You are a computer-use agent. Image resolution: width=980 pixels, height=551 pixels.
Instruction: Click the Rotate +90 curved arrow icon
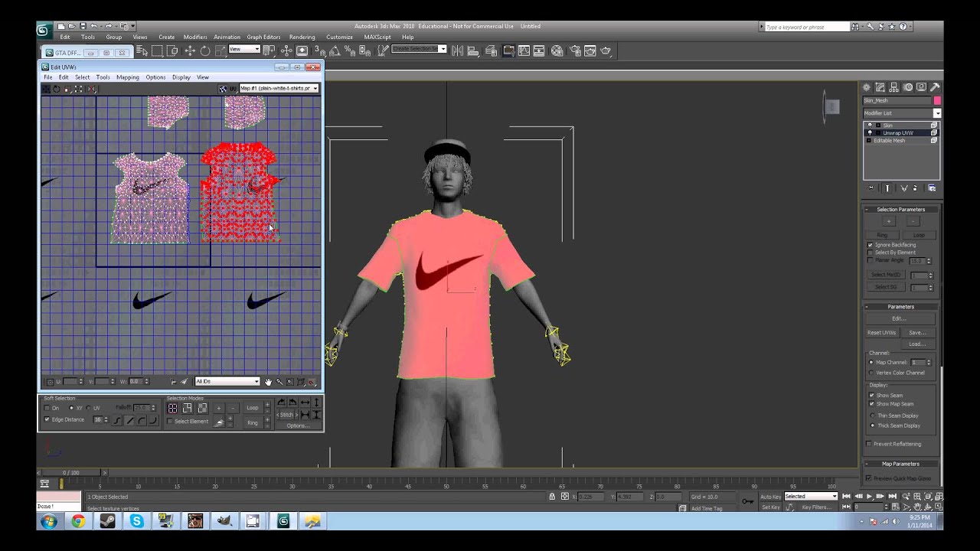click(x=281, y=402)
